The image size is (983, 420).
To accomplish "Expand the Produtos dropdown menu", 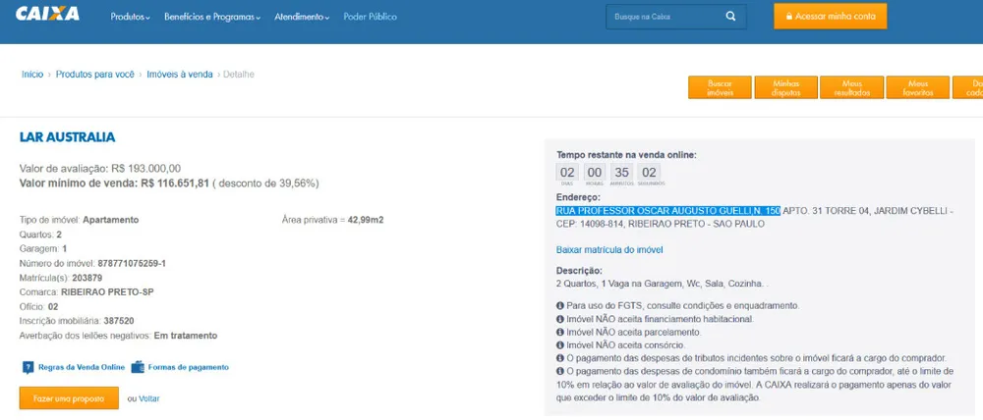I will click(131, 17).
